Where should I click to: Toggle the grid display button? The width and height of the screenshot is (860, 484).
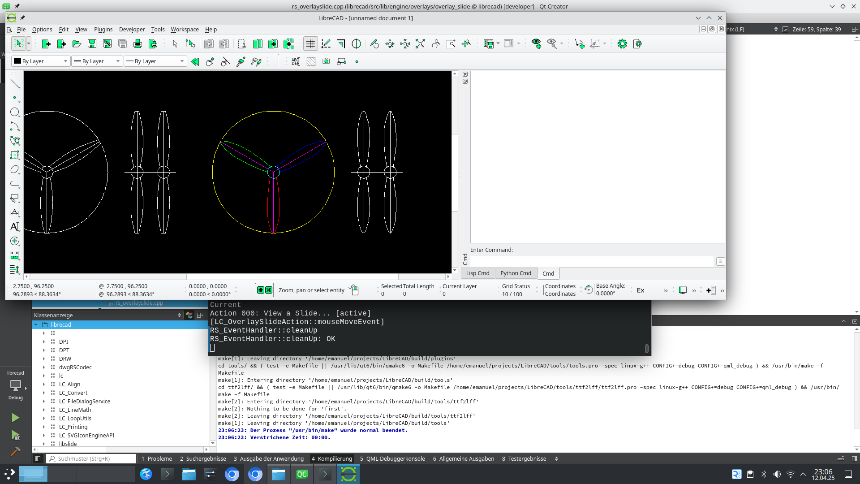310,43
